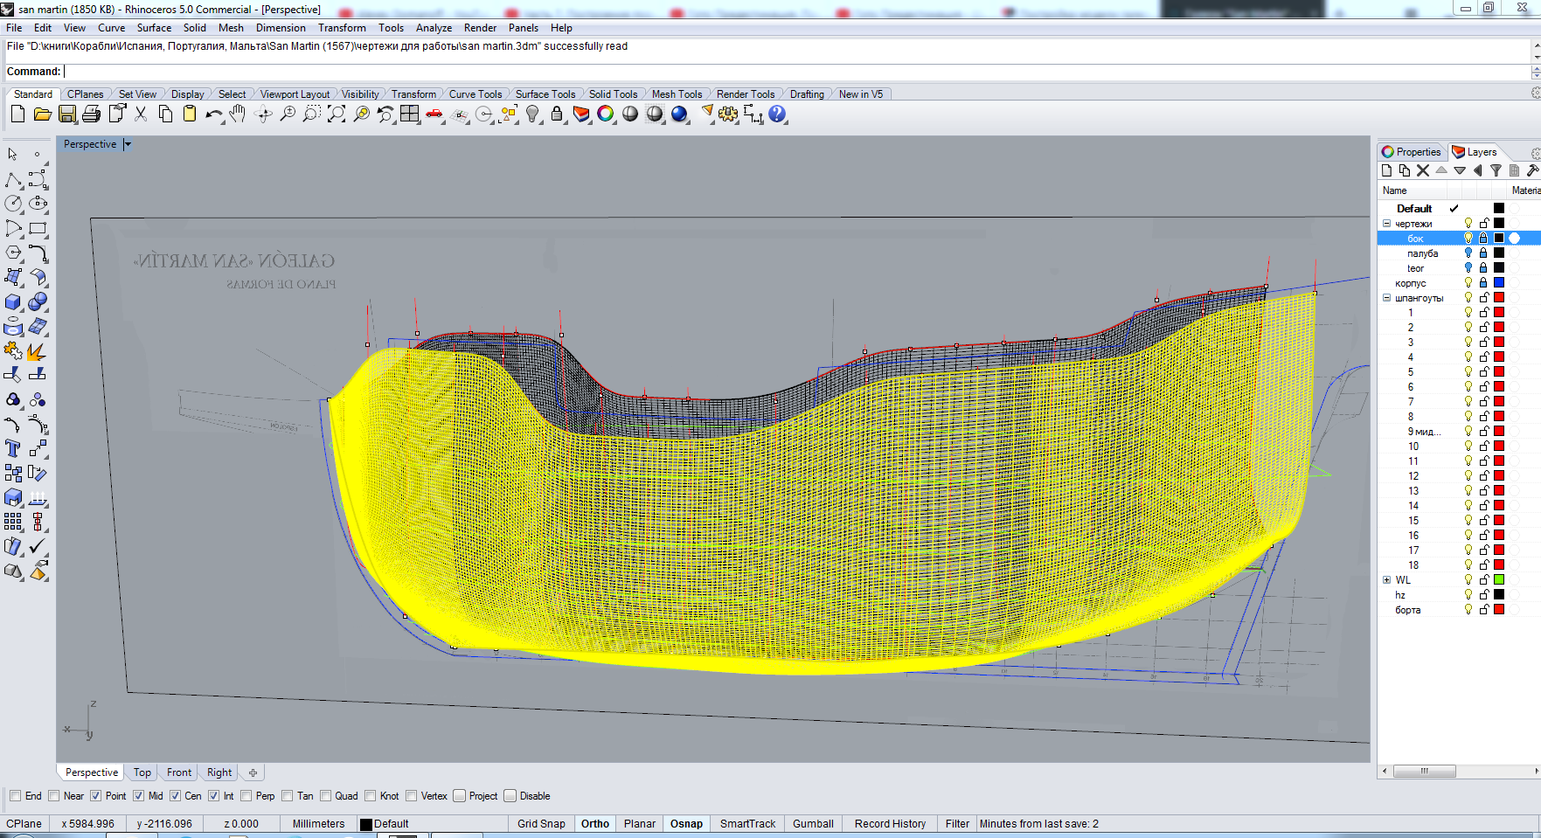Click the red car Set View icon
Image resolution: width=1541 pixels, height=838 pixels.
[434, 114]
